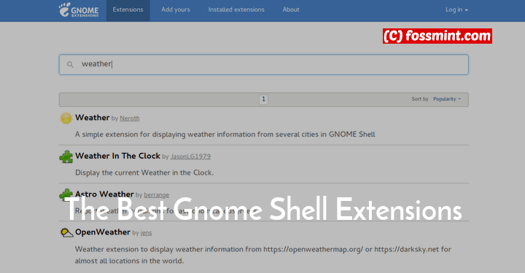Open Weather In The Clock extension
Image resolution: width=525 pixels, height=273 pixels.
117,156
